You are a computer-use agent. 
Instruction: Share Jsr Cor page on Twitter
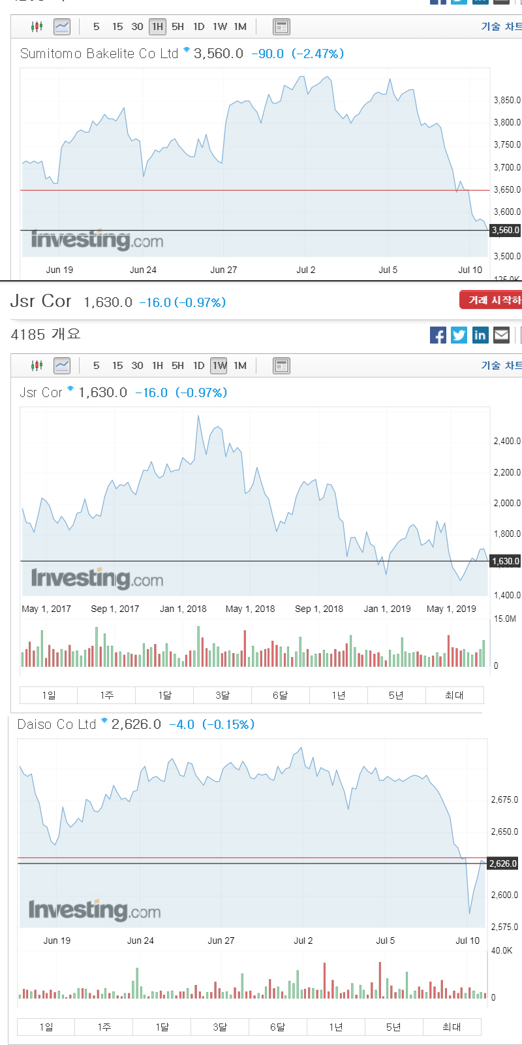459,335
